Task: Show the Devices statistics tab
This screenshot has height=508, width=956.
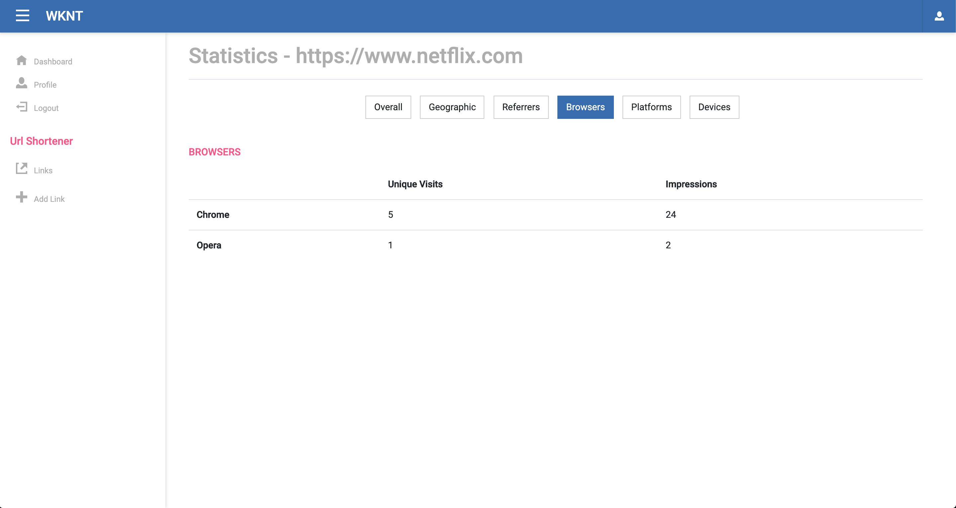Action: [714, 107]
